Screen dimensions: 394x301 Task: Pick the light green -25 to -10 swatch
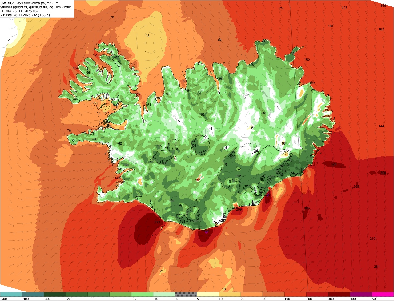[x=142, y=294]
